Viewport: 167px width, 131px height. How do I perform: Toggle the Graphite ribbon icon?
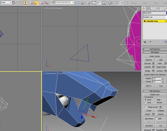[x=94, y=3]
